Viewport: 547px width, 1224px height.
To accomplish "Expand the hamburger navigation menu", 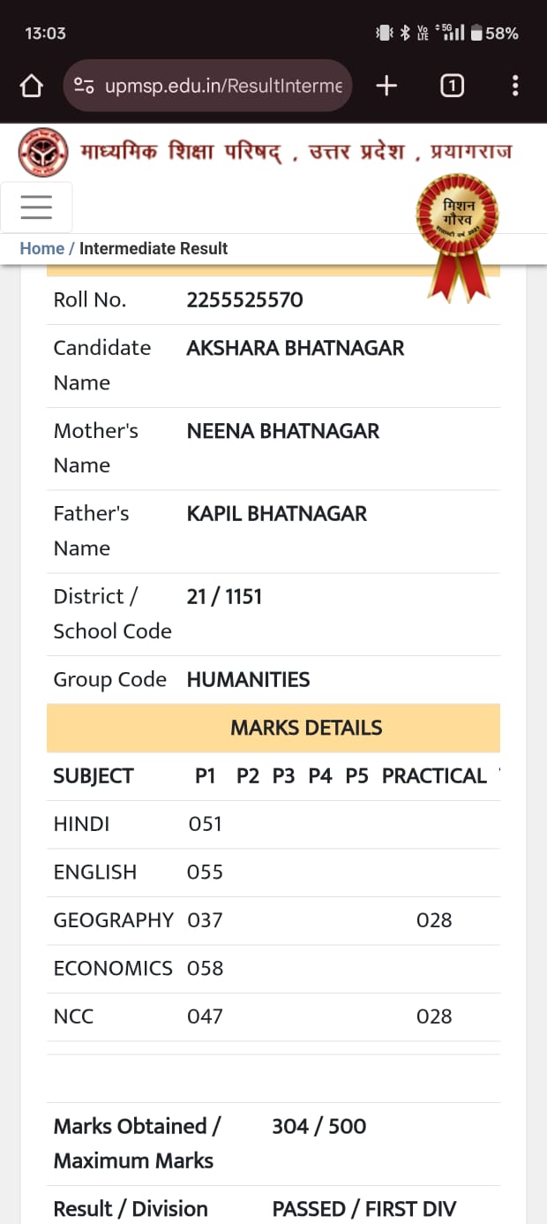I will pyautogui.click(x=36, y=207).
